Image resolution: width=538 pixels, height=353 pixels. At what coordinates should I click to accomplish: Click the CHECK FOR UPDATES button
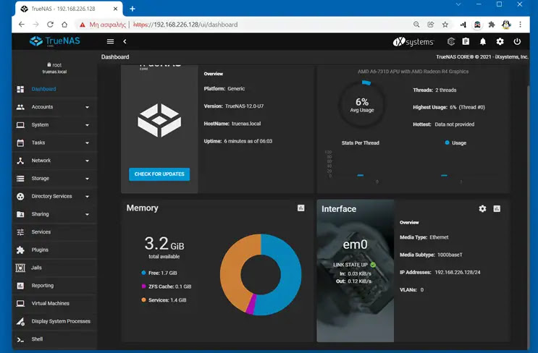159,174
